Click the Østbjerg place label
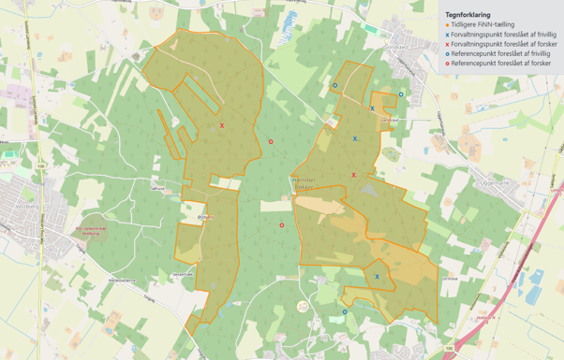The width and height of the screenshot is (564, 360). [x=206, y=217]
